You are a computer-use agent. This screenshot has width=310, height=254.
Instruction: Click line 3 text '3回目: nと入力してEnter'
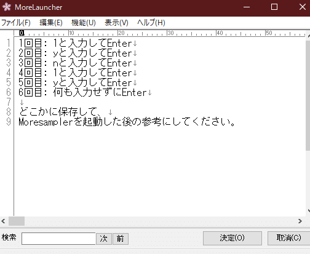(75, 63)
